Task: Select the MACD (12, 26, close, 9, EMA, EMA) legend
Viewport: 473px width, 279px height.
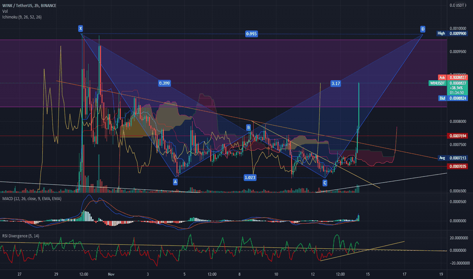Action: 31,198
